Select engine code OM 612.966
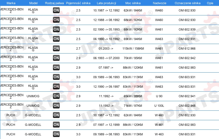 click(187, 48)
